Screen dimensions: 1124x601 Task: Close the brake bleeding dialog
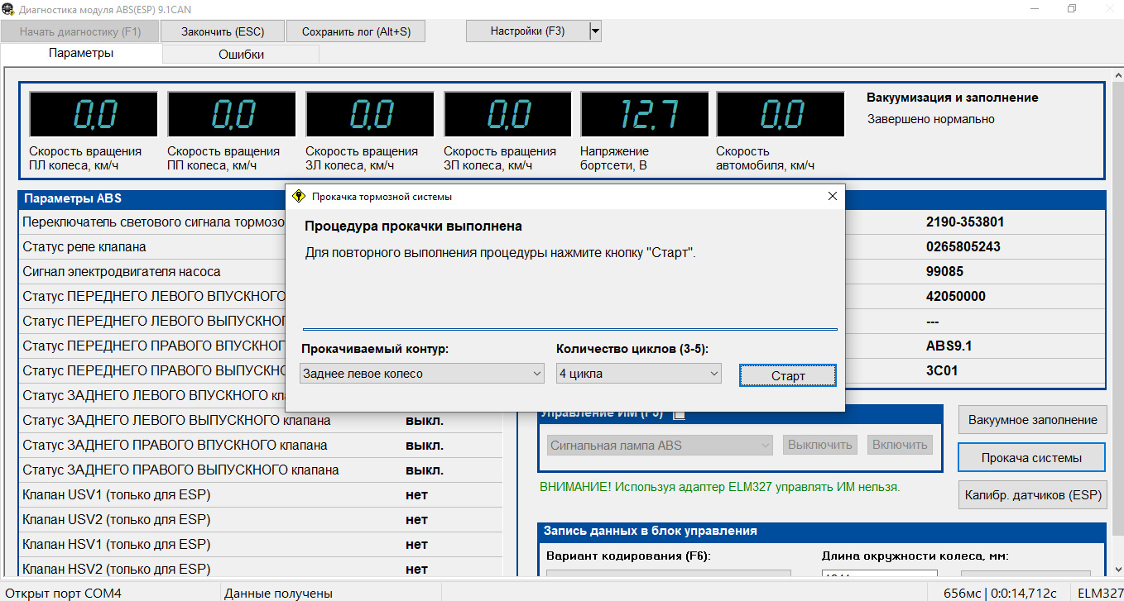833,197
